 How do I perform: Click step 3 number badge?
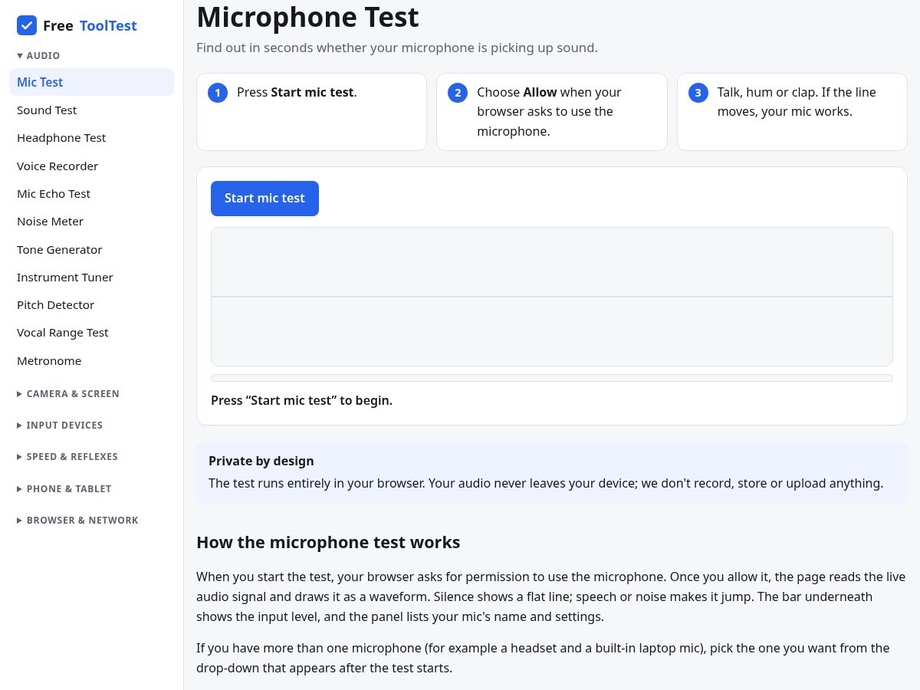[698, 93]
